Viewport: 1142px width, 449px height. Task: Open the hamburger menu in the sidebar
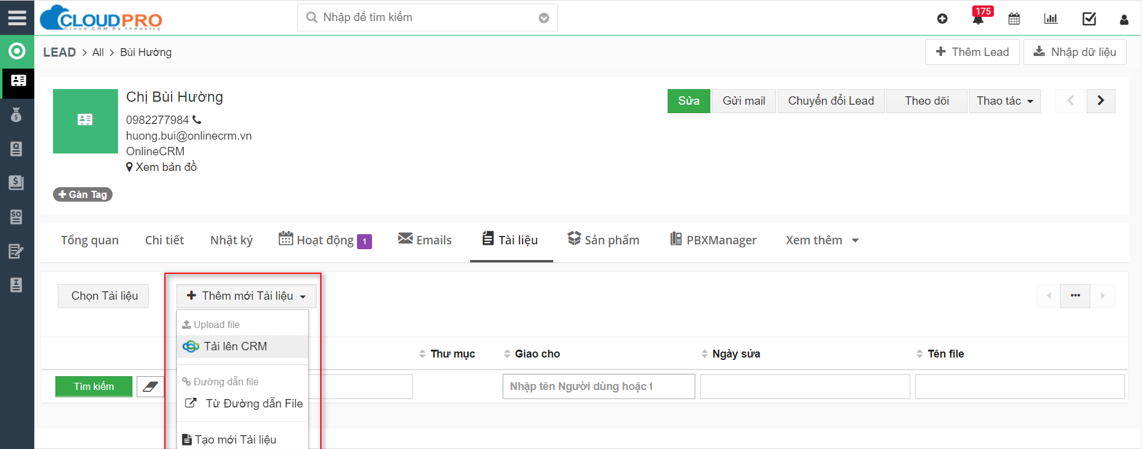point(17,17)
